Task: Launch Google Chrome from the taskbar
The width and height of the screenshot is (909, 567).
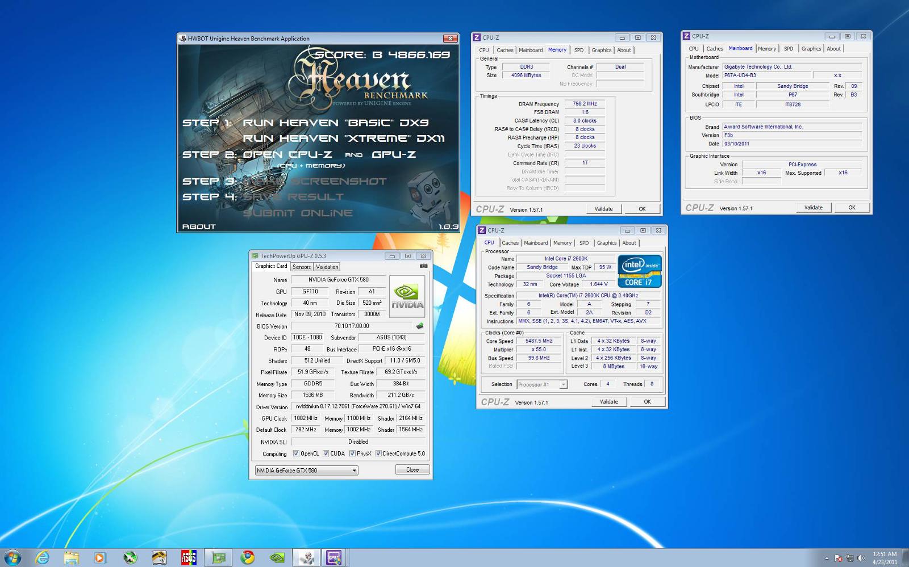Action: pos(247,557)
